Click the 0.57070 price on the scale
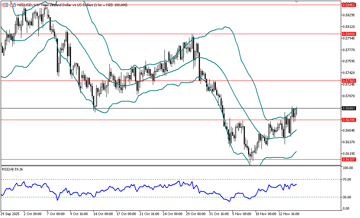360x218 pixels. click(x=348, y=96)
